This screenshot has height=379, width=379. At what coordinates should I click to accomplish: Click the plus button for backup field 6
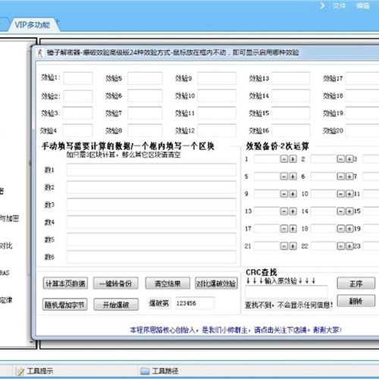coord(349,177)
